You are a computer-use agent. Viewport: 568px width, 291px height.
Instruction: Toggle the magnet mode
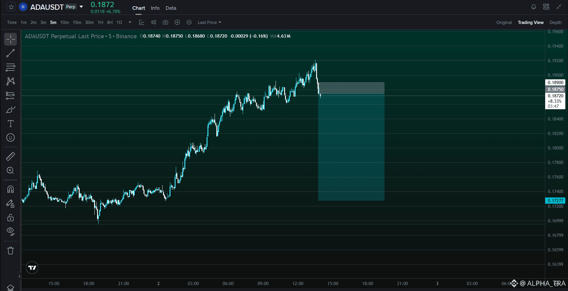(11, 189)
